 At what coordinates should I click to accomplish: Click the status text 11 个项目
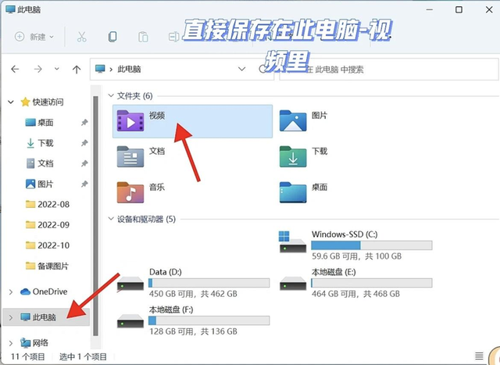pyautogui.click(x=28, y=356)
